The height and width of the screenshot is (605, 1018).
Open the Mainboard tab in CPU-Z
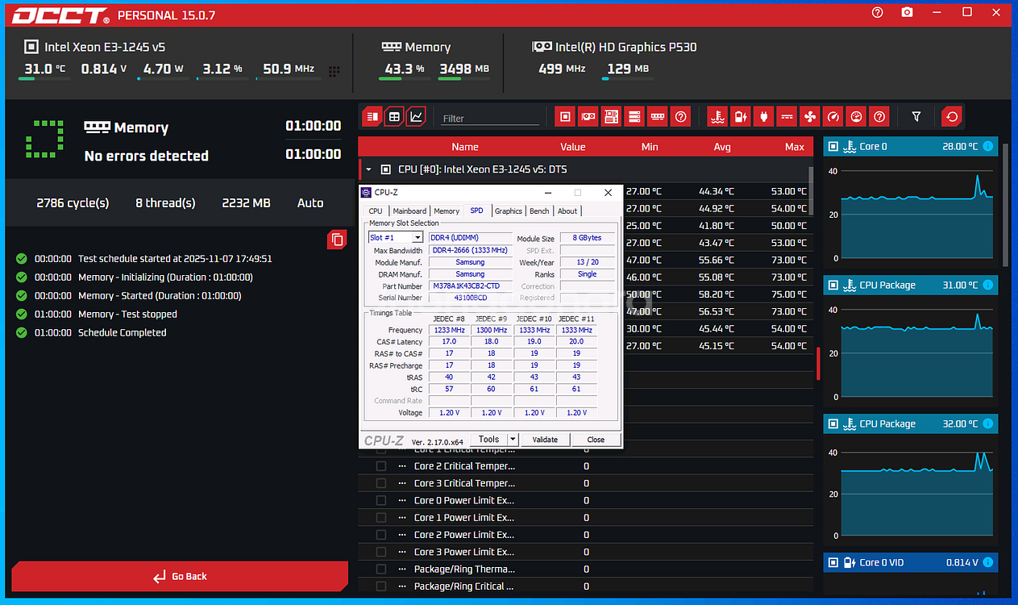409,211
